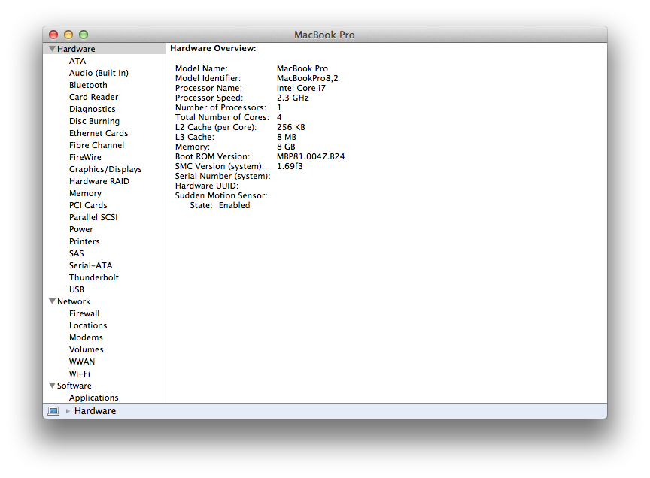Select the Software category heading
650x478 pixels.
(74, 386)
